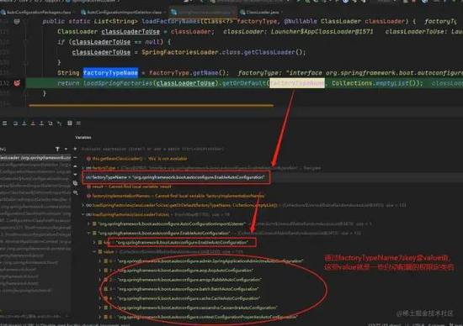Click the move watch down arrow icon
Screen dimensions: 463x326
point(75,175)
